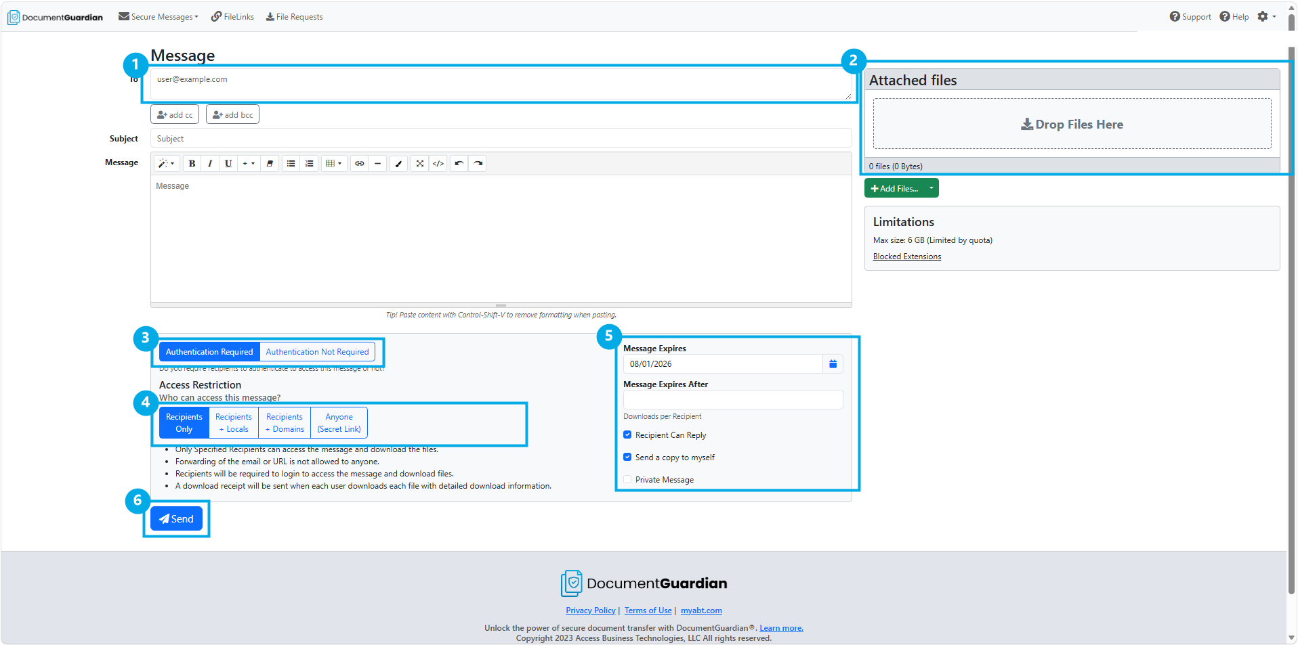Open the Terms of Use link
The width and height of the screenshot is (1298, 645).
click(648, 610)
